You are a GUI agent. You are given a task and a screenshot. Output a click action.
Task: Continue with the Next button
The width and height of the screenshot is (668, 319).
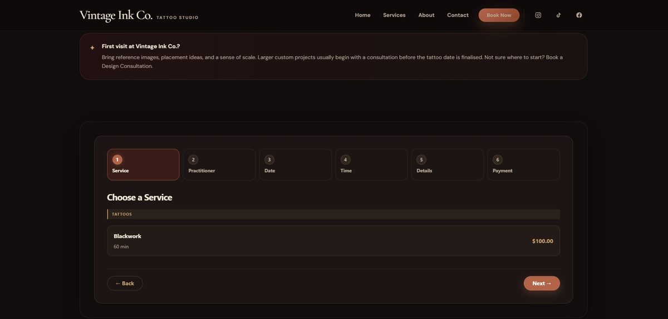click(x=541, y=283)
